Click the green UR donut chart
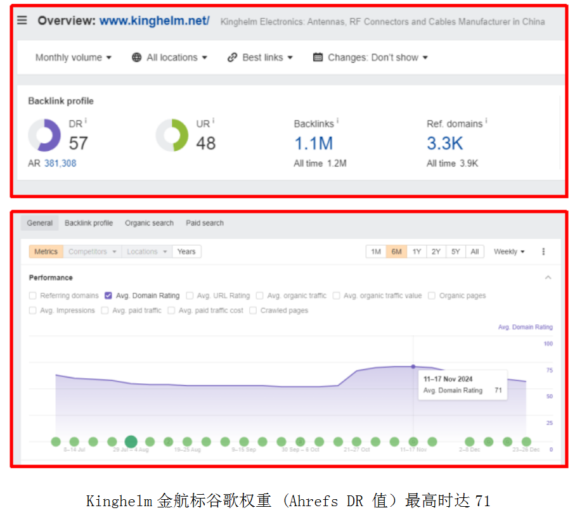The image size is (582, 522). tap(172, 135)
